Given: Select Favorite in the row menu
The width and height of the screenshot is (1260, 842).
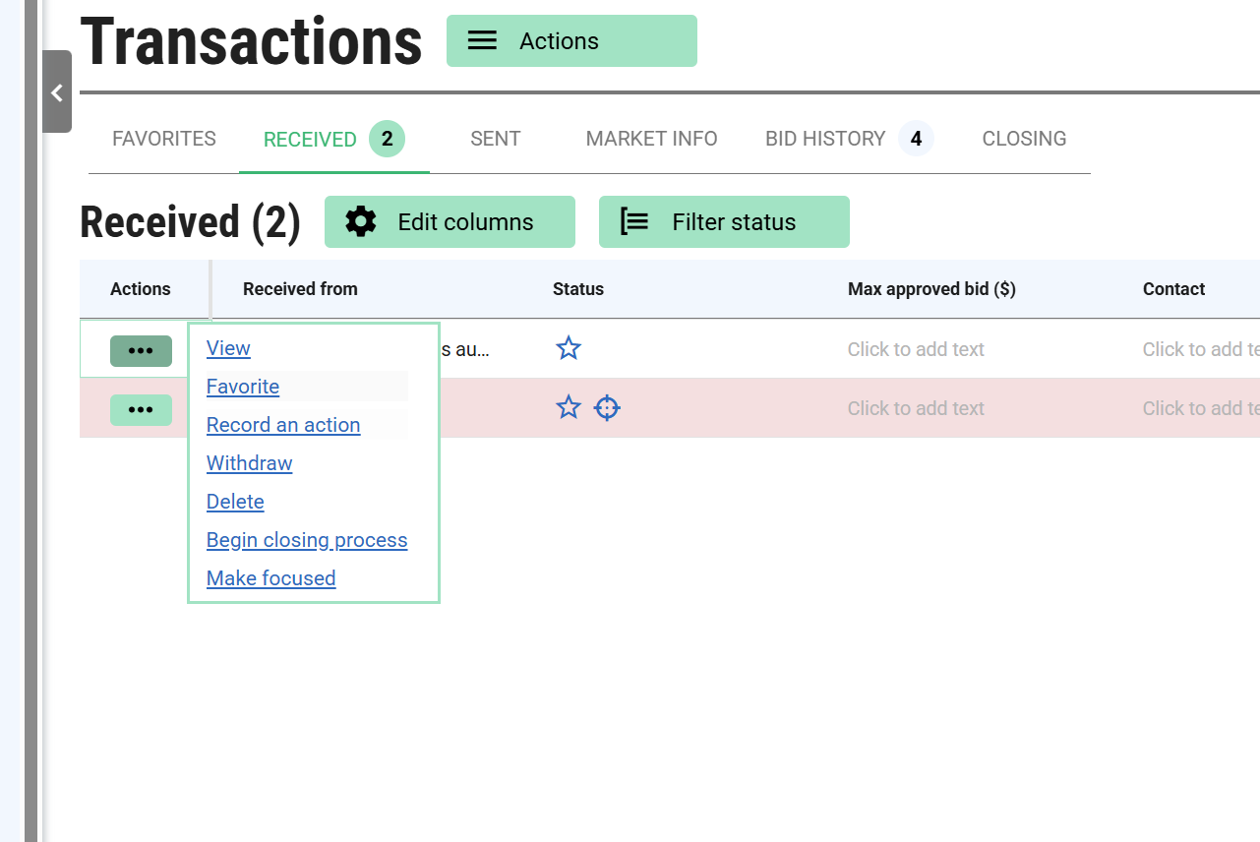Looking at the screenshot, I should point(243,387).
